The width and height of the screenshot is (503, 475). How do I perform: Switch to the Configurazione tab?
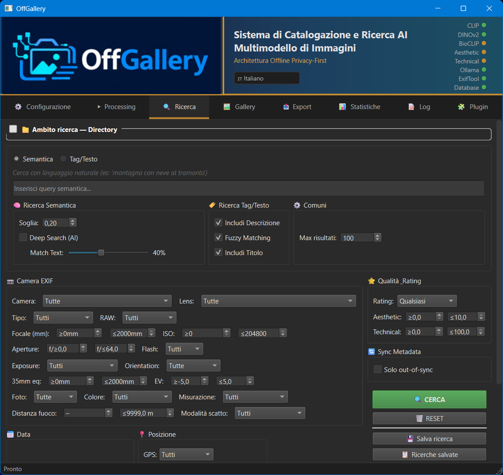tap(43, 107)
